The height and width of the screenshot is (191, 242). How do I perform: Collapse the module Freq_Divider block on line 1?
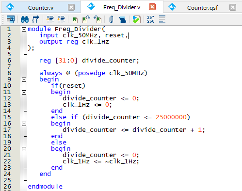24,29
